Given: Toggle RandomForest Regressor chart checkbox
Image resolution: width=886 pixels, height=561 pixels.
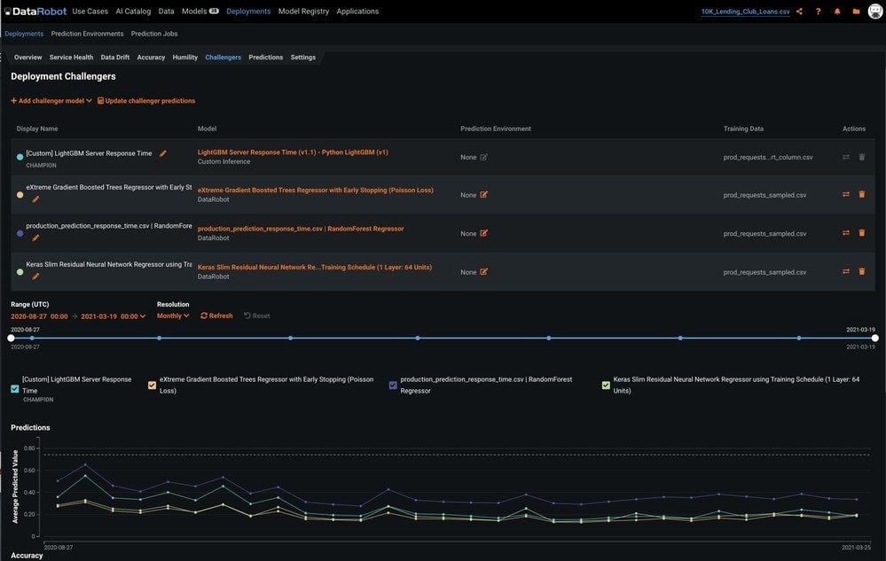Looking at the screenshot, I should click(393, 385).
